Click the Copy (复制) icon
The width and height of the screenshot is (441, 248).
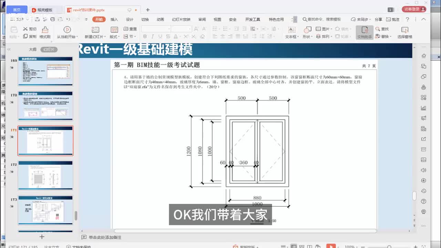(x=25, y=37)
